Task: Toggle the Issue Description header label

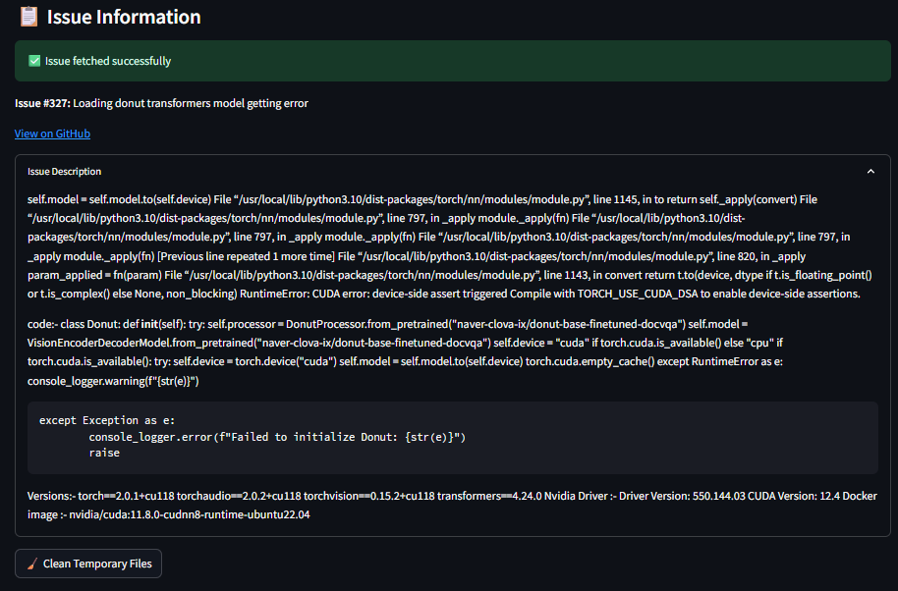Action: 64,171
